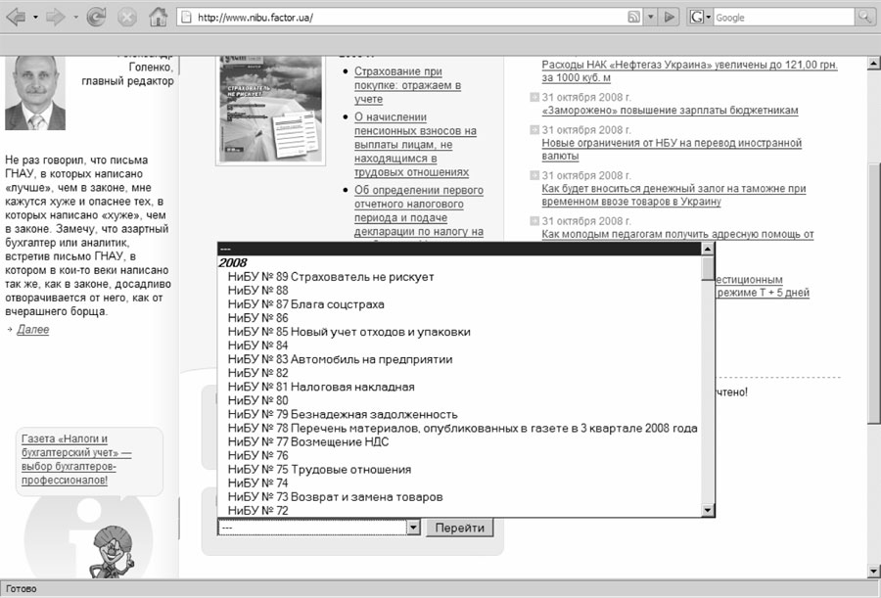Screen dimensions: 881x598
Task: Collapse the issue selector combo box arrow
Action: (x=413, y=528)
